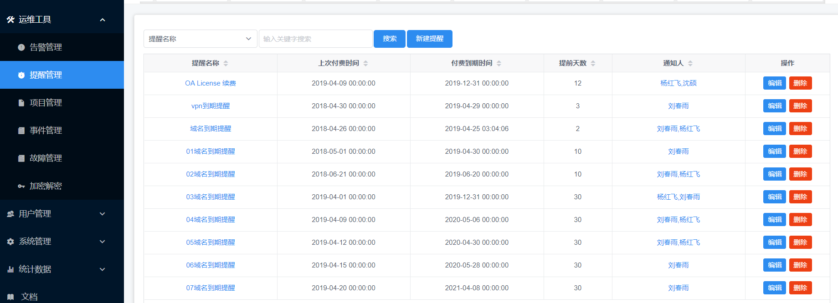This screenshot has height=303, width=838.
Task: Click the 告警管理 alert icon
Action: 21,47
